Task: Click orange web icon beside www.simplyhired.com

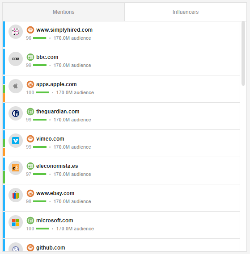Action: pyautogui.click(x=30, y=30)
